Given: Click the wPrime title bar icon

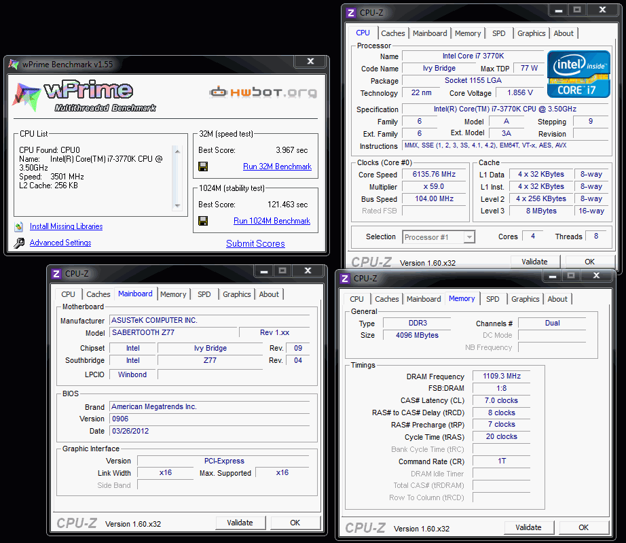Looking at the screenshot, I should pos(13,64).
